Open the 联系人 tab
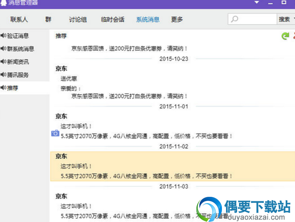295x222 pixels. (19, 19)
